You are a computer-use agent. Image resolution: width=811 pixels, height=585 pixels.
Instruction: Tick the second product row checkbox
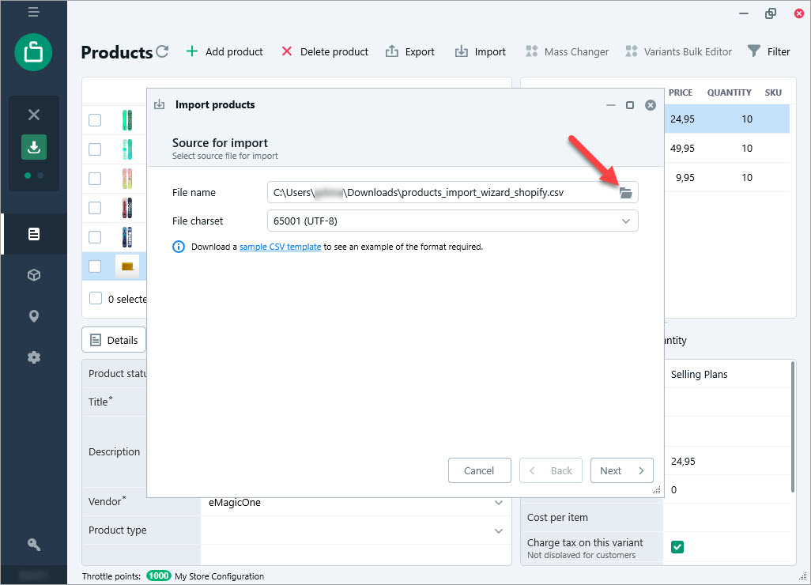(x=95, y=149)
